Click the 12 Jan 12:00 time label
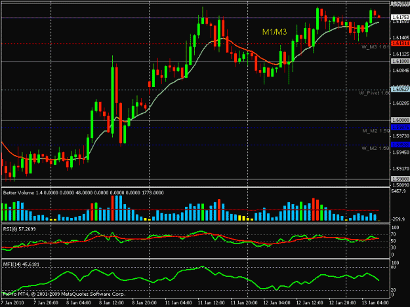410x307 pixels. (x=310, y=303)
